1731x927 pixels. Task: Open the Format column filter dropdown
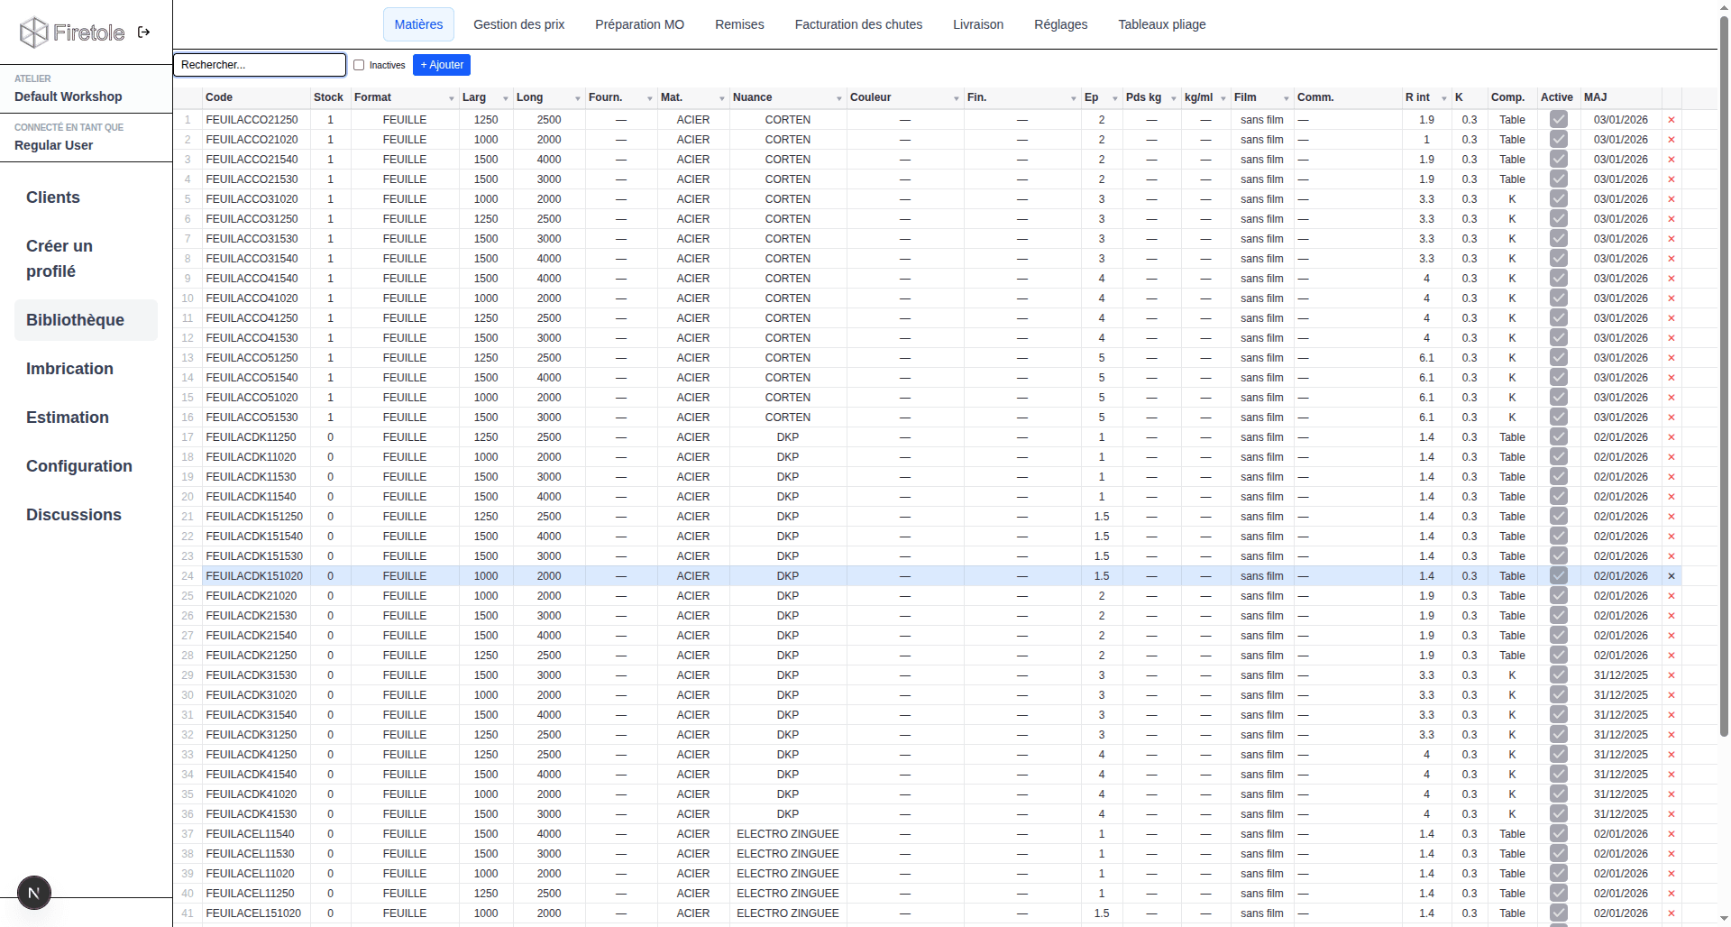(x=452, y=98)
